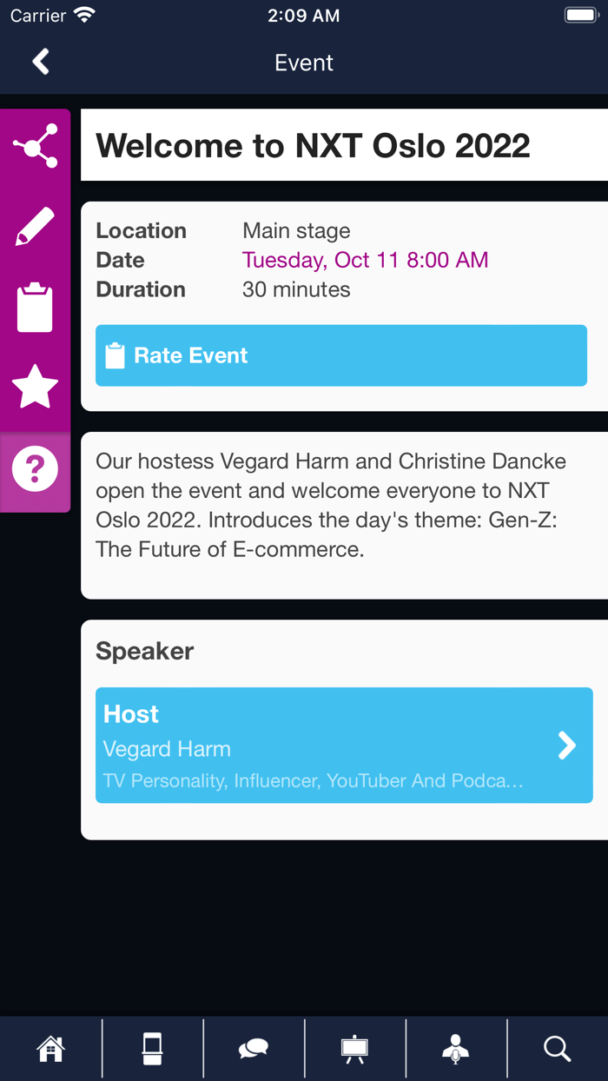Tap the event date Tuesday, Oct 11 link
608x1081 pixels.
point(365,260)
